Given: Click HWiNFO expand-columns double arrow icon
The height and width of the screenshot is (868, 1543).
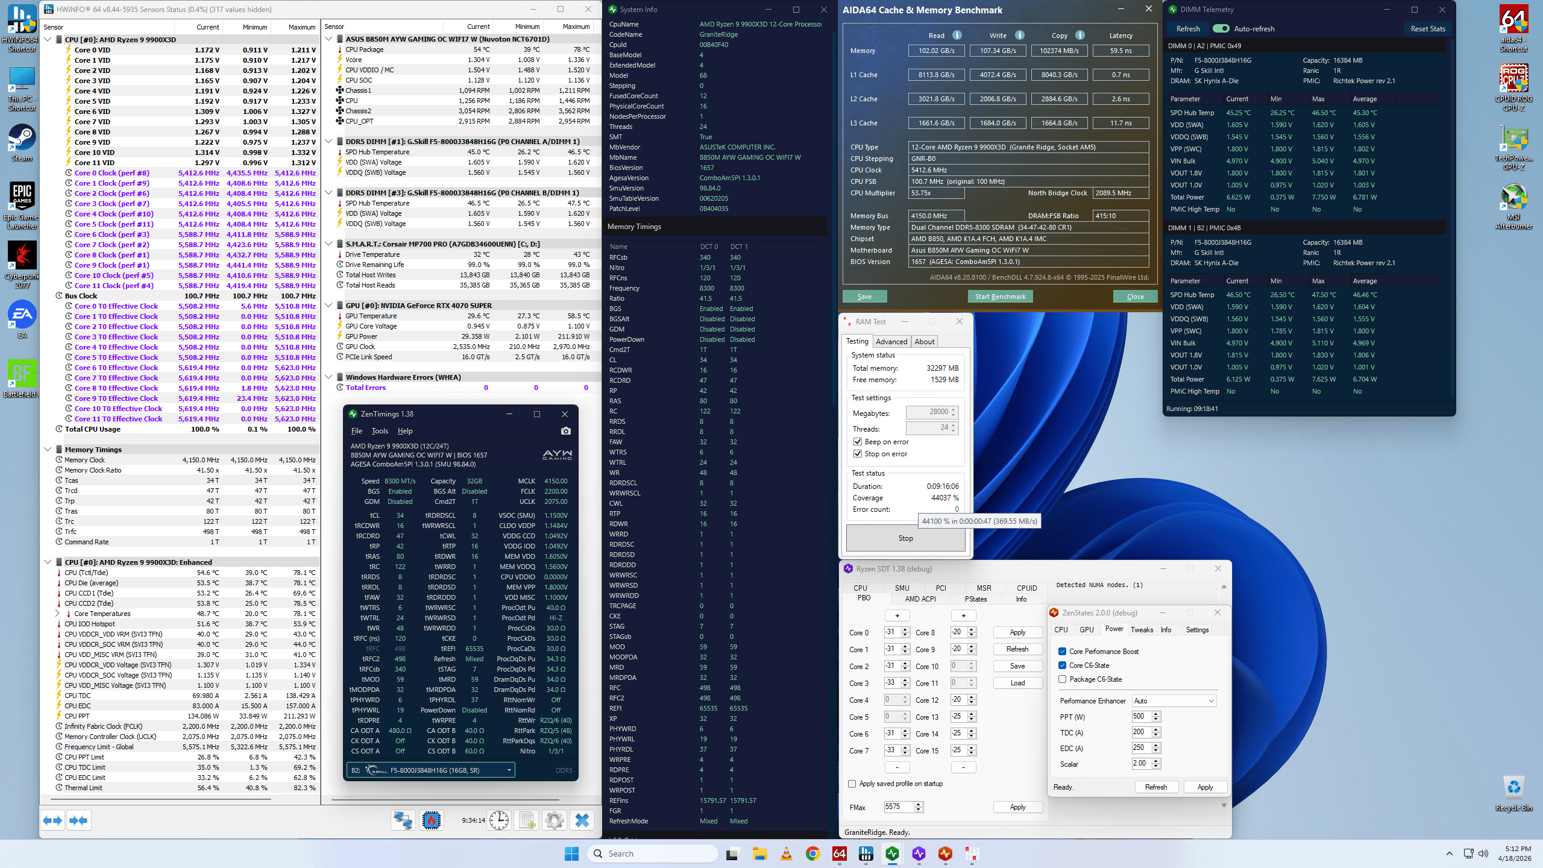Looking at the screenshot, I should pyautogui.click(x=53, y=820).
